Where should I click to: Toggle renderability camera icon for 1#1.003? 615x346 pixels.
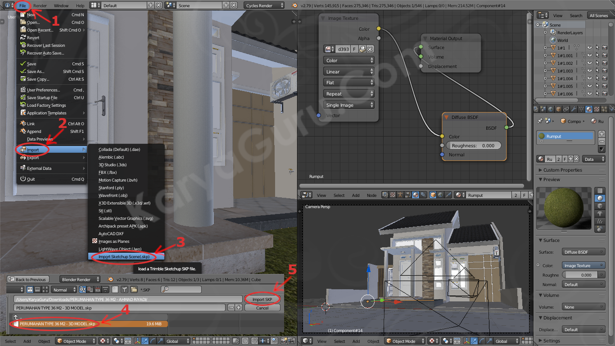(605, 71)
